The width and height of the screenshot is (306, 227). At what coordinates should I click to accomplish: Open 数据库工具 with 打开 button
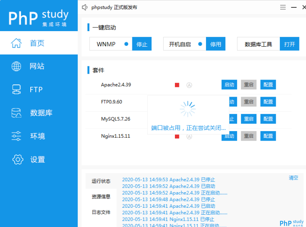pos(289,44)
